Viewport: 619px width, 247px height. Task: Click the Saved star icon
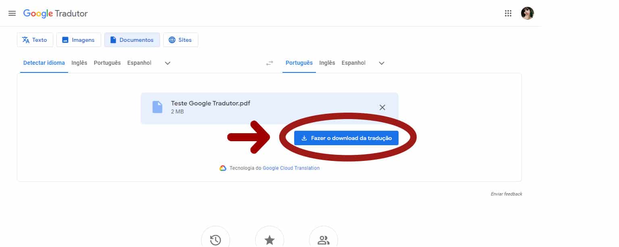click(x=269, y=239)
